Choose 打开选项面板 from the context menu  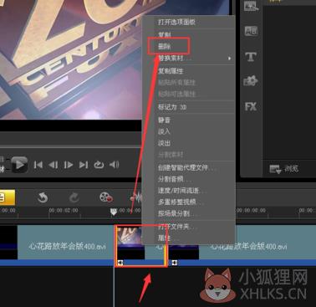tap(176, 22)
